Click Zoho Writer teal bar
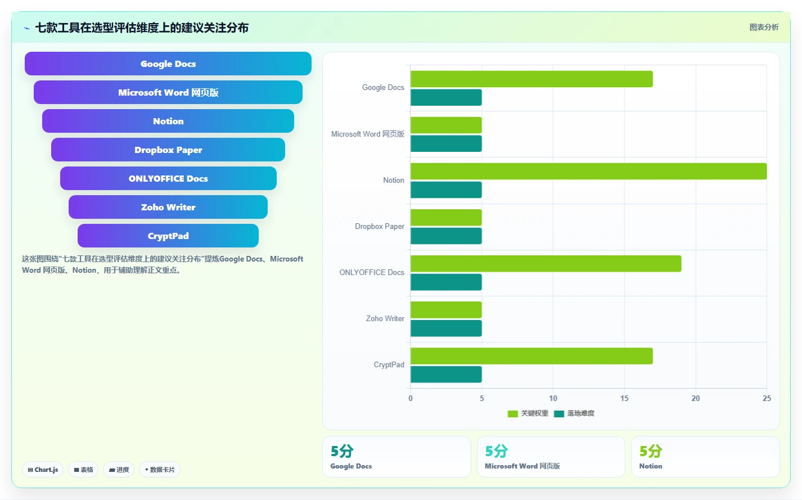 [446, 328]
